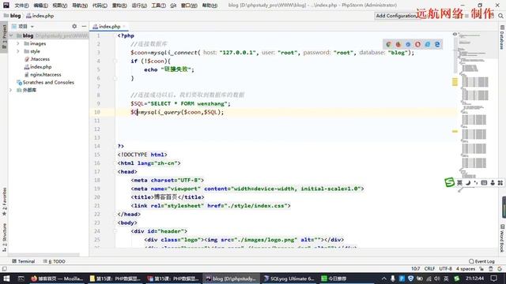Select nginx.htaccess file in project tree

coord(43,74)
